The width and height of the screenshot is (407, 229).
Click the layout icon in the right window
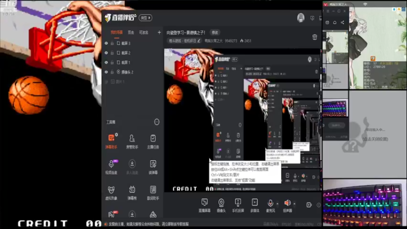327,22
